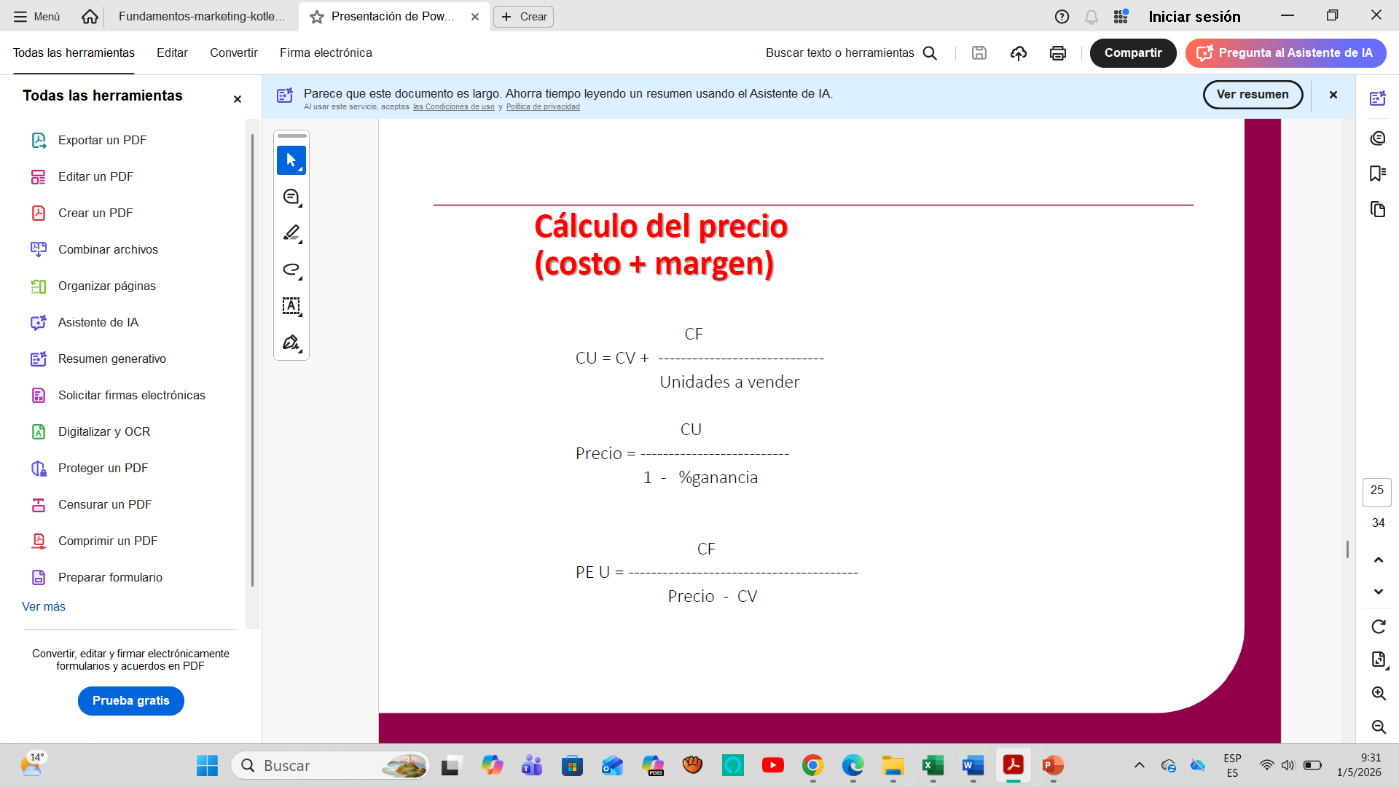The width and height of the screenshot is (1399, 787).
Task: Zoom in with the magnifier plus
Action: tap(1379, 693)
